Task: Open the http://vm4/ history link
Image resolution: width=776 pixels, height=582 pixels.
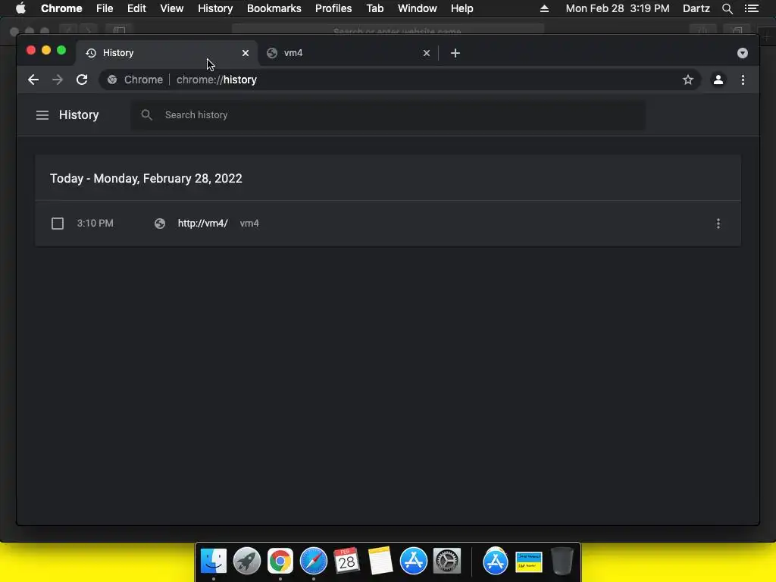Action: point(203,224)
